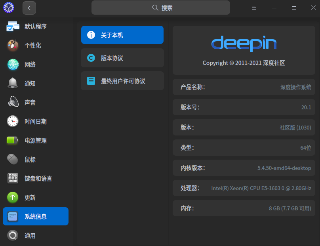Click the 默认程序 default applications icon
The image size is (320, 246).
click(13, 26)
